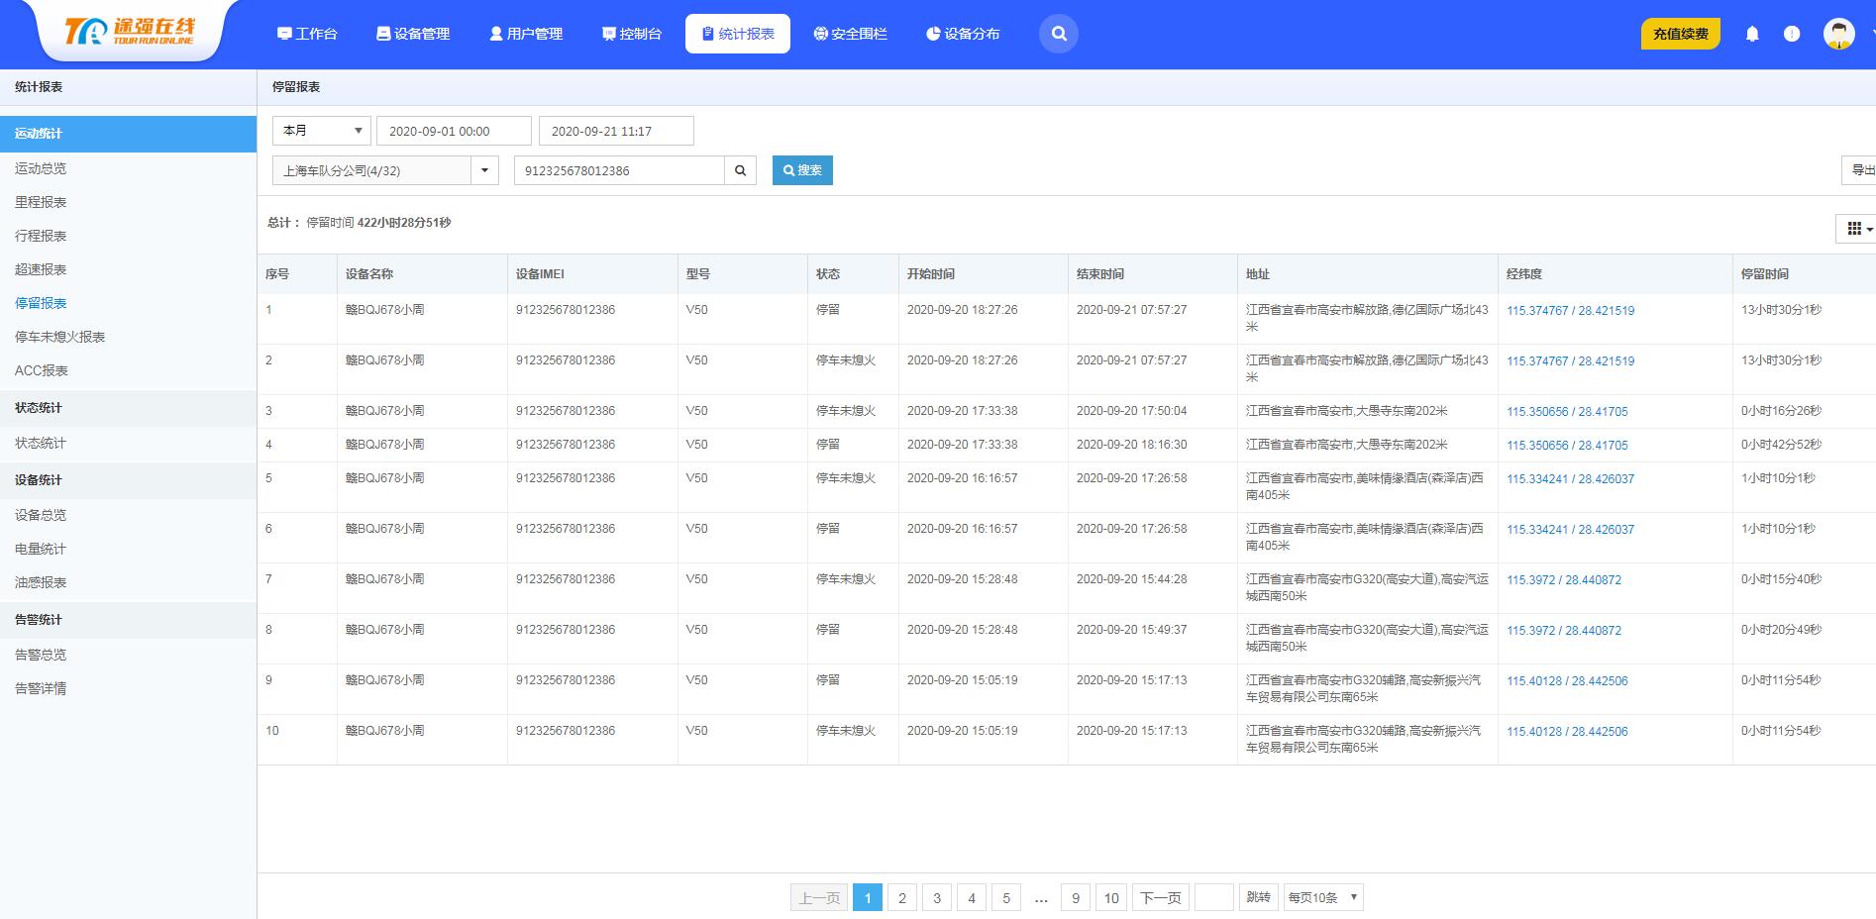Viewport: 1876px width, 919px height.
Task: Open 电量统计 in sidebar
Action: tap(41, 549)
